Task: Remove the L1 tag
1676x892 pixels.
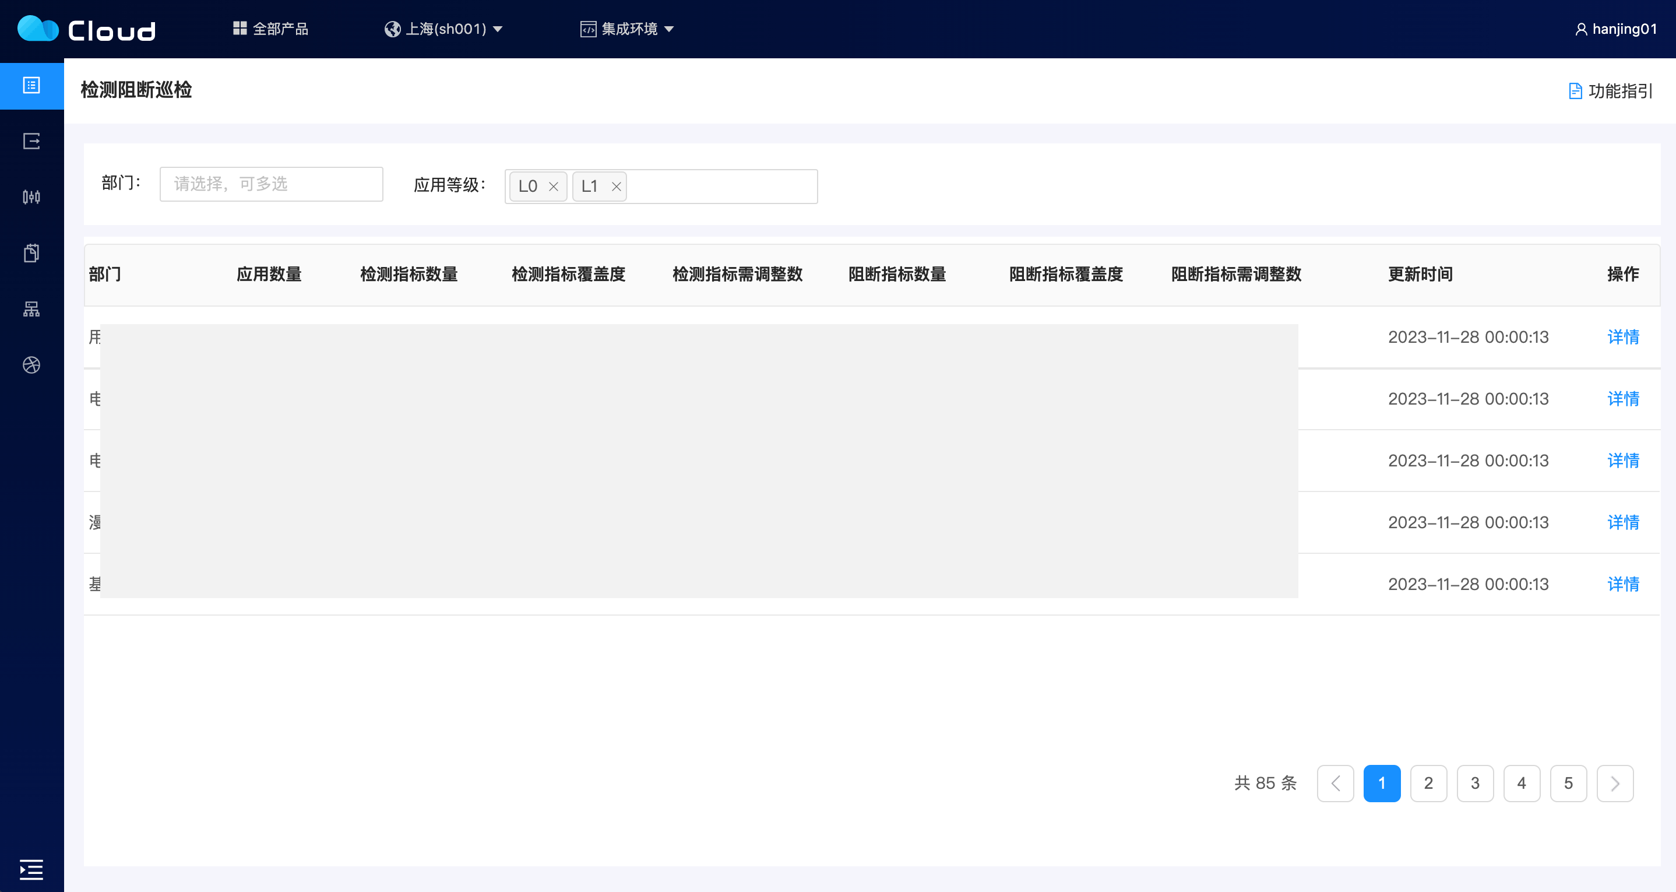Action: pyautogui.click(x=615, y=187)
